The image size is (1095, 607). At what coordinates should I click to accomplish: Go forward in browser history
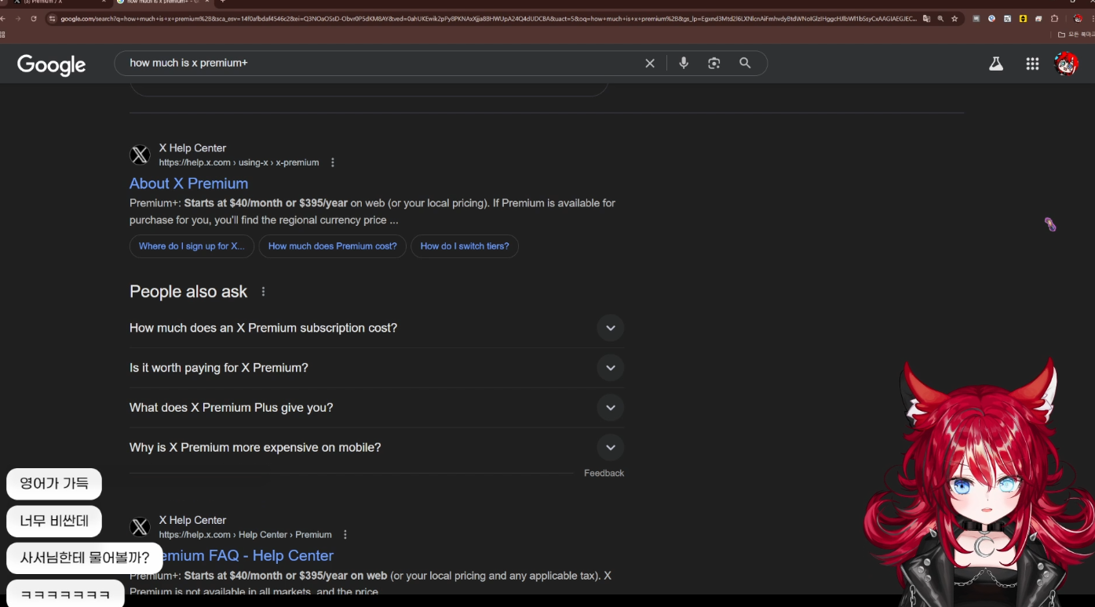click(x=19, y=18)
